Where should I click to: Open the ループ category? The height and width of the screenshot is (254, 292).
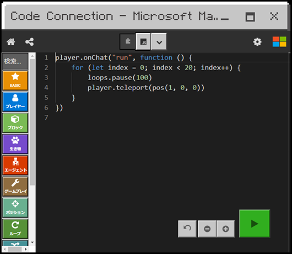[x=15, y=229]
